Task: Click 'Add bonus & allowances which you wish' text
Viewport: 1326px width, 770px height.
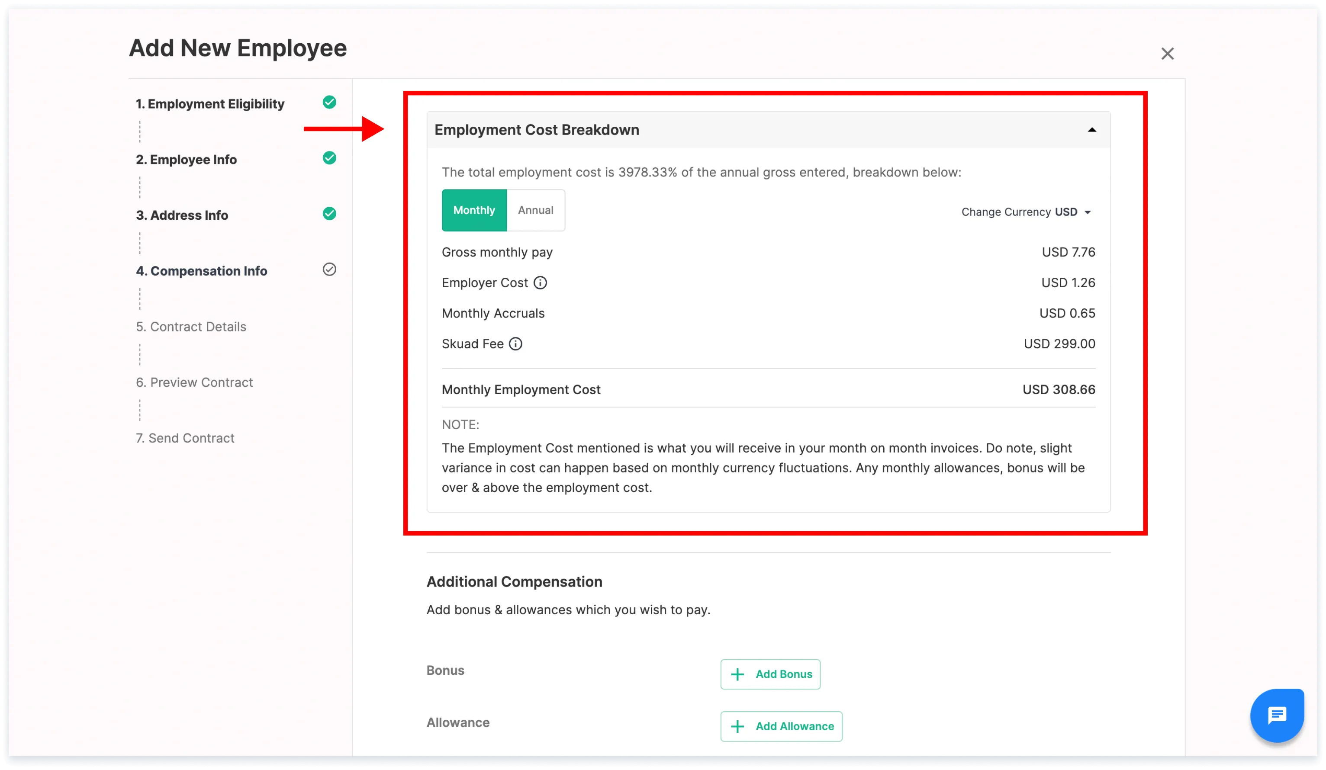Action: pyautogui.click(x=568, y=610)
